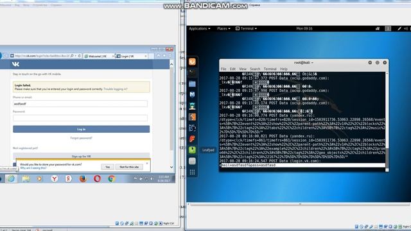Switch to the Login | VK tab

point(131,56)
